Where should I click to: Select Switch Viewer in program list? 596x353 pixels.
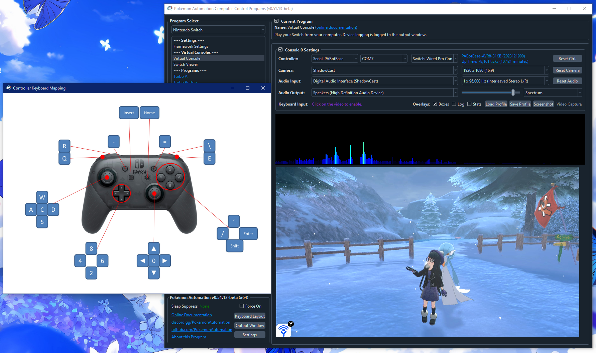186,64
